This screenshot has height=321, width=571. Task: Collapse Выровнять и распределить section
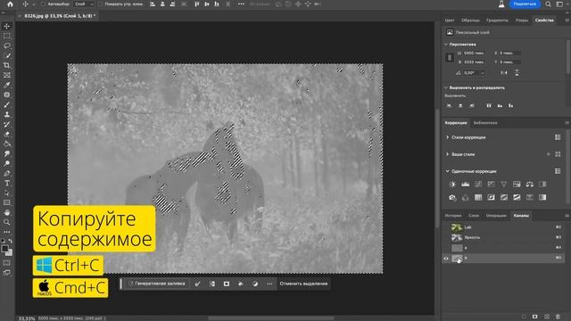tap(446, 87)
